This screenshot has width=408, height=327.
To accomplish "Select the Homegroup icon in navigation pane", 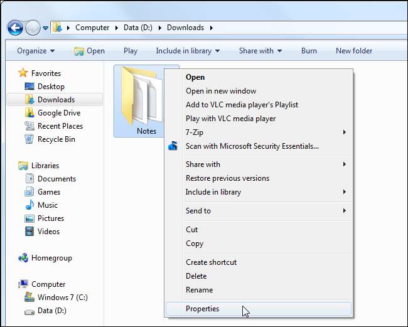I will point(23,258).
